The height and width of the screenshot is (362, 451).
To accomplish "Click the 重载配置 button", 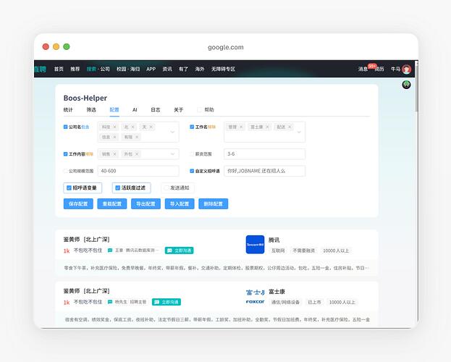I will (x=112, y=203).
